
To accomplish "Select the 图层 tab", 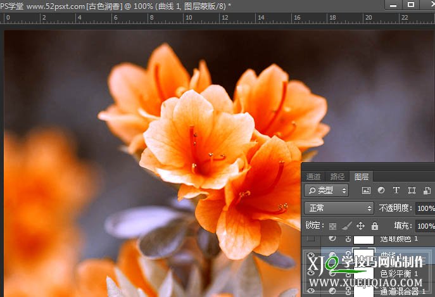I will click(362, 177).
